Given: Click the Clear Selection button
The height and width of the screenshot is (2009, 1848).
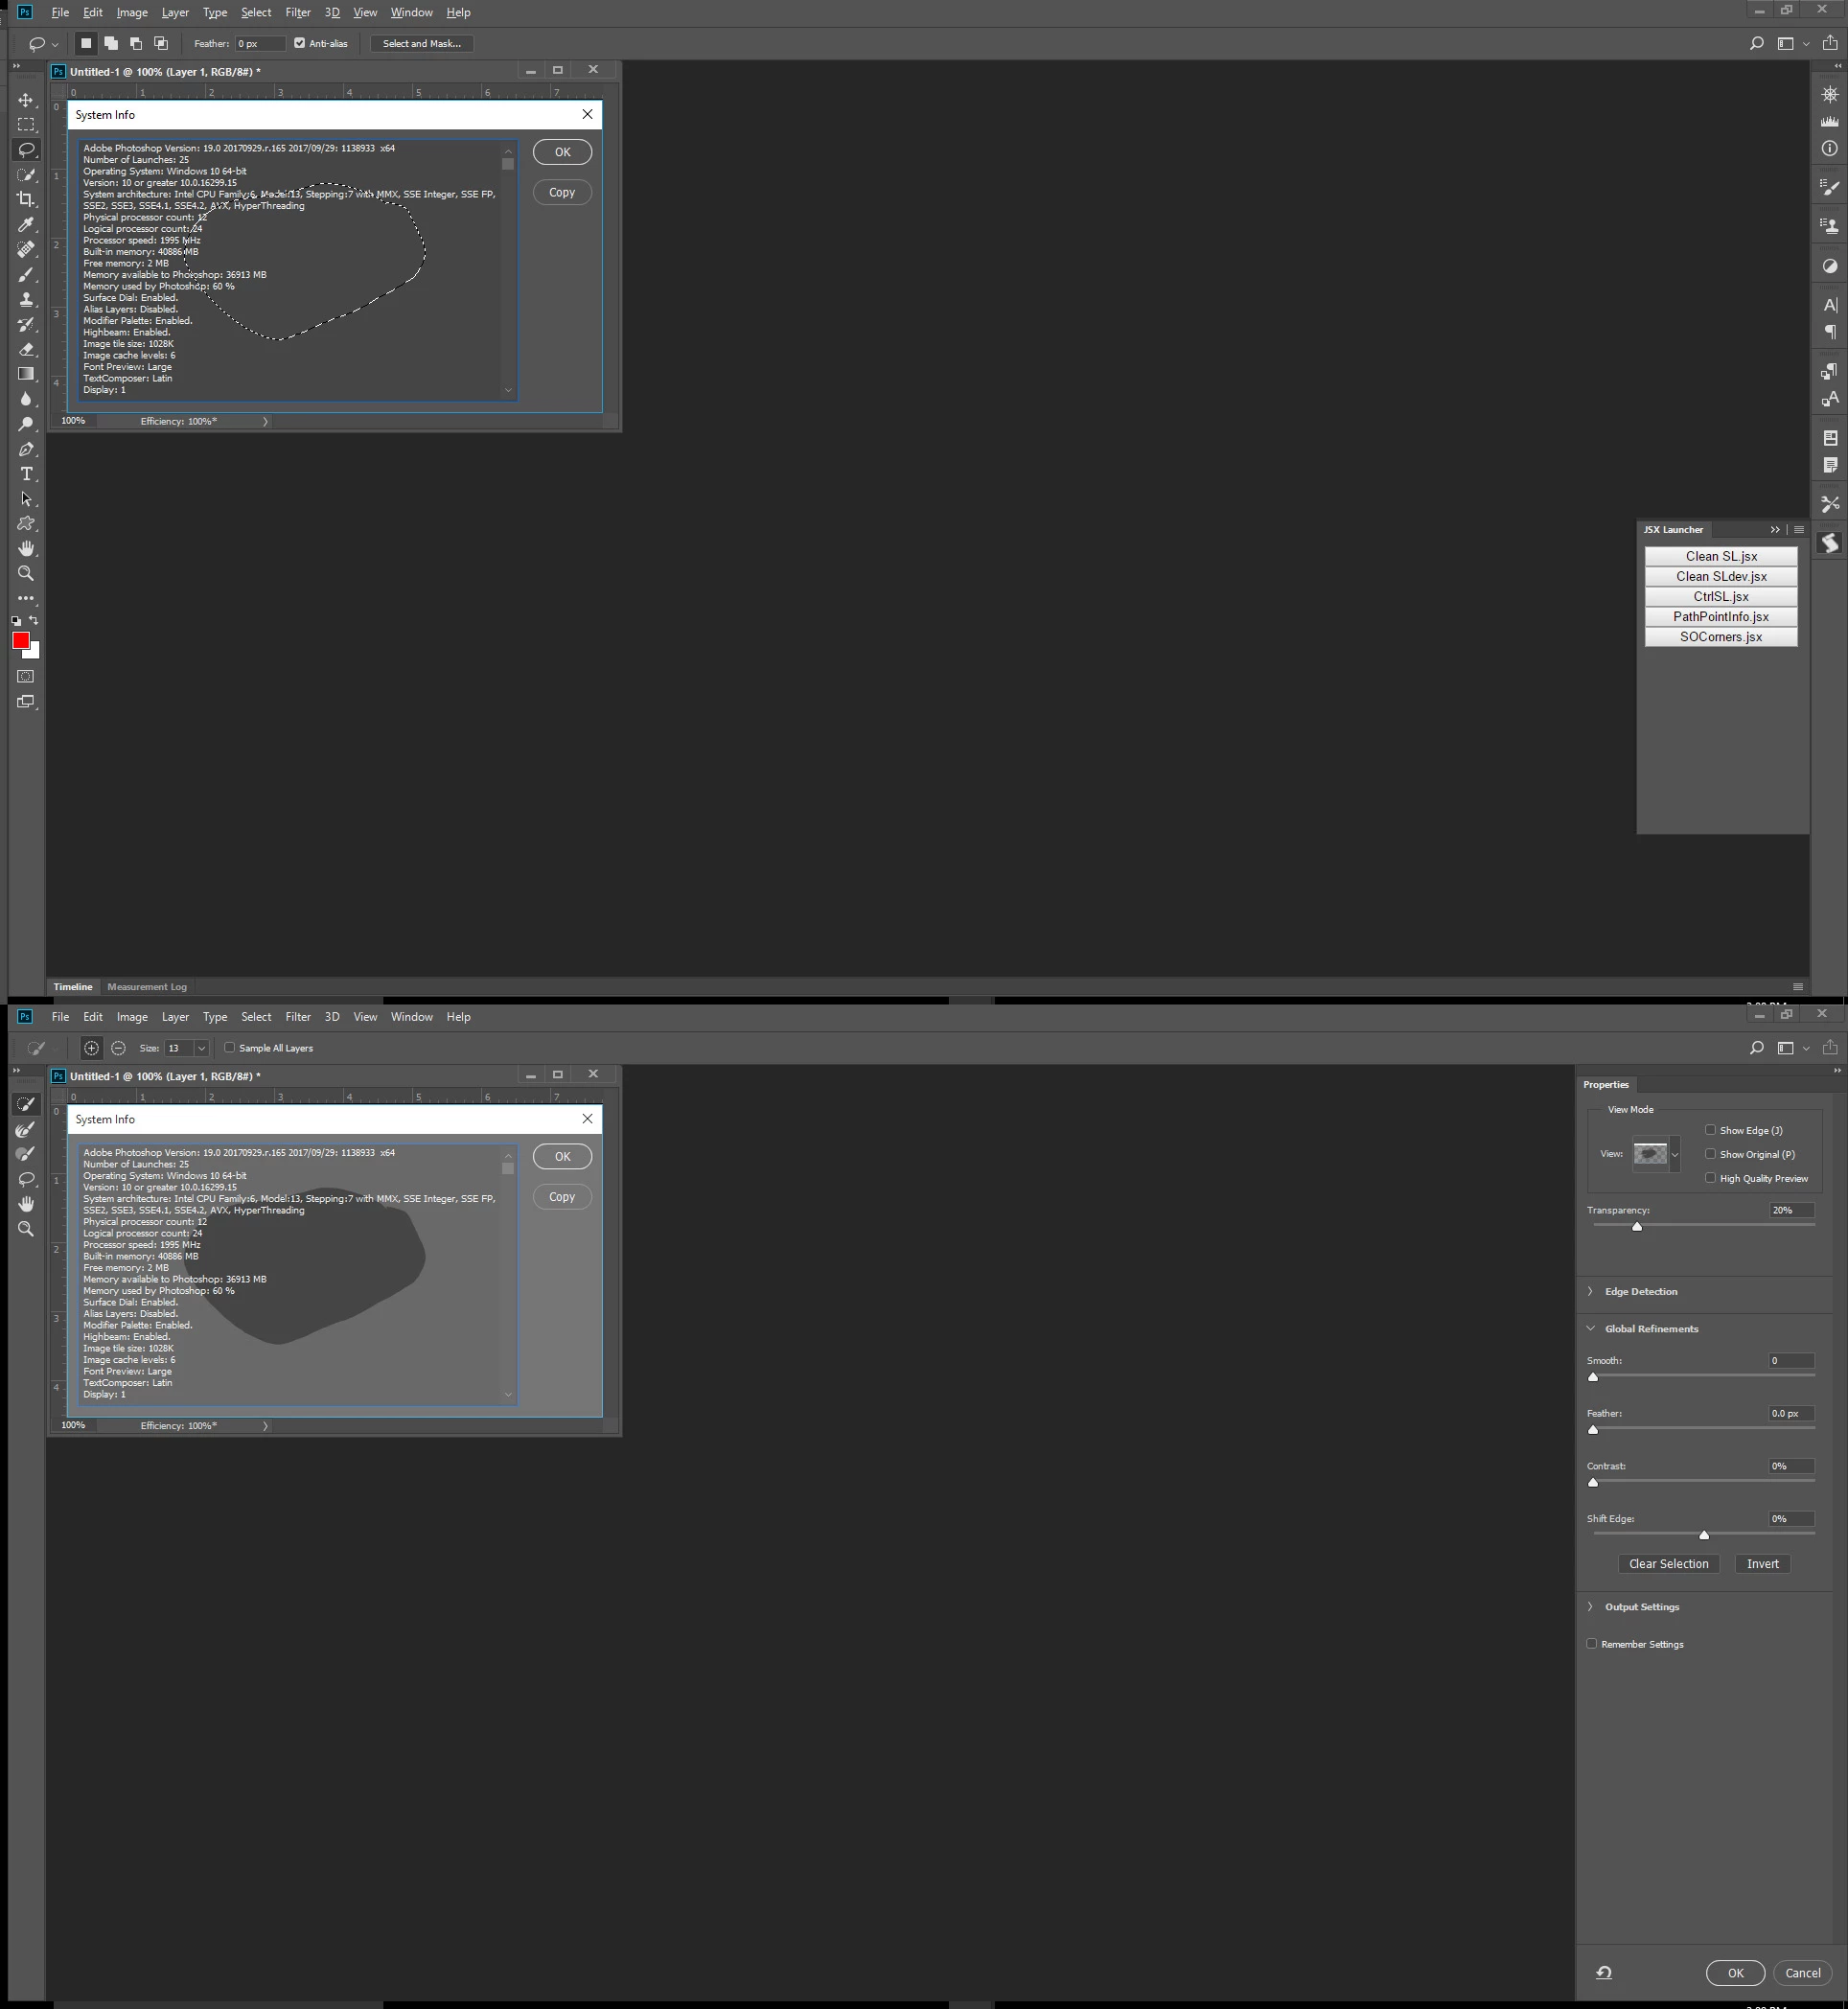Looking at the screenshot, I should [1668, 1563].
